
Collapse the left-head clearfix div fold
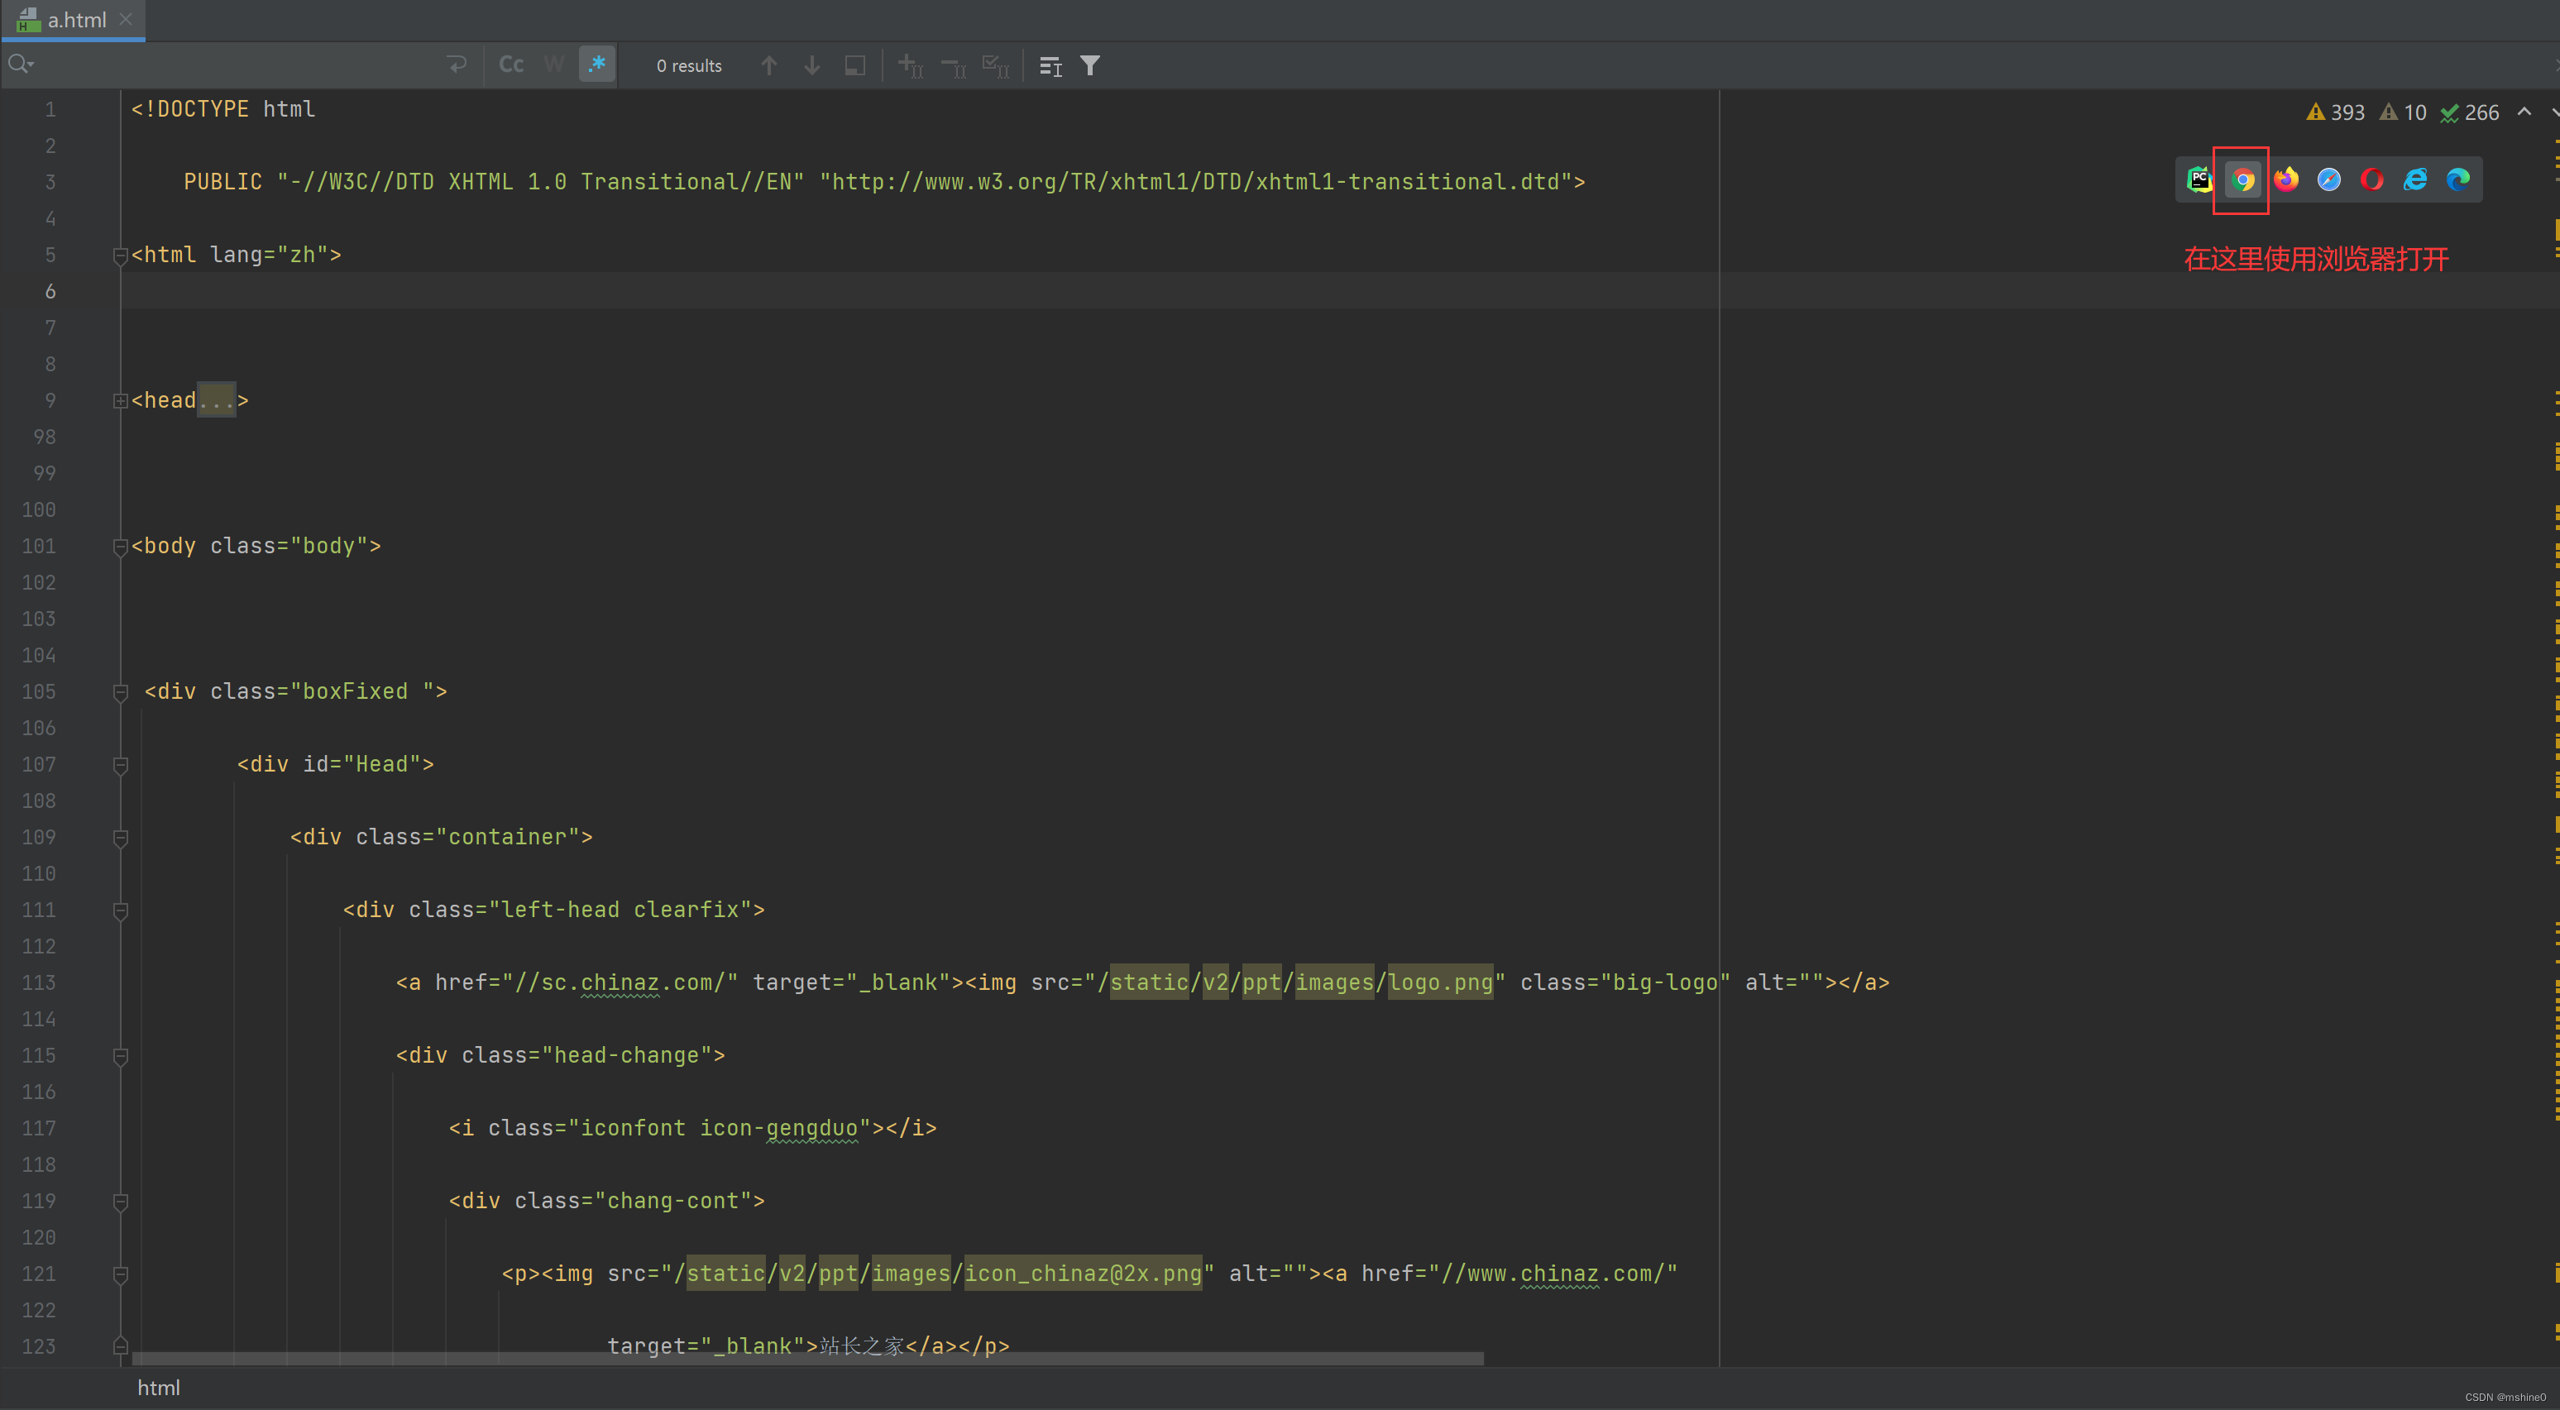click(x=120, y=911)
